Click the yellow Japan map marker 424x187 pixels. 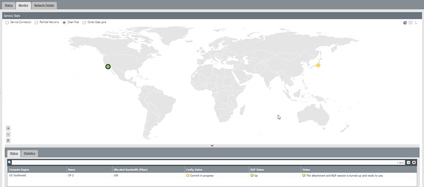point(318,65)
